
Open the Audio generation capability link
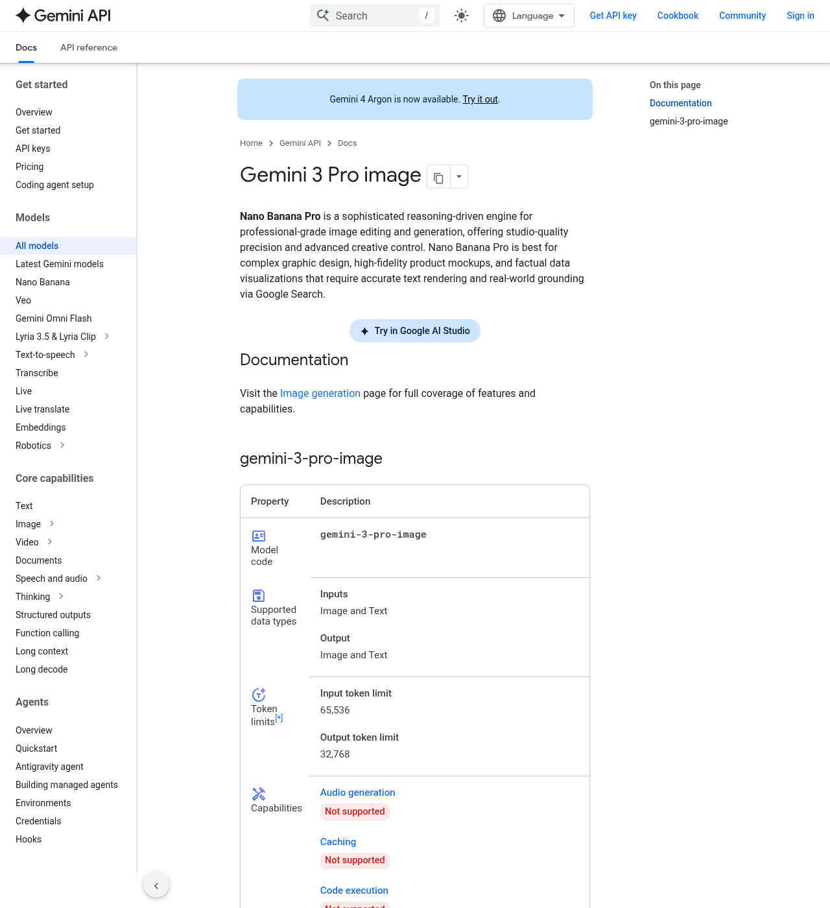point(358,793)
